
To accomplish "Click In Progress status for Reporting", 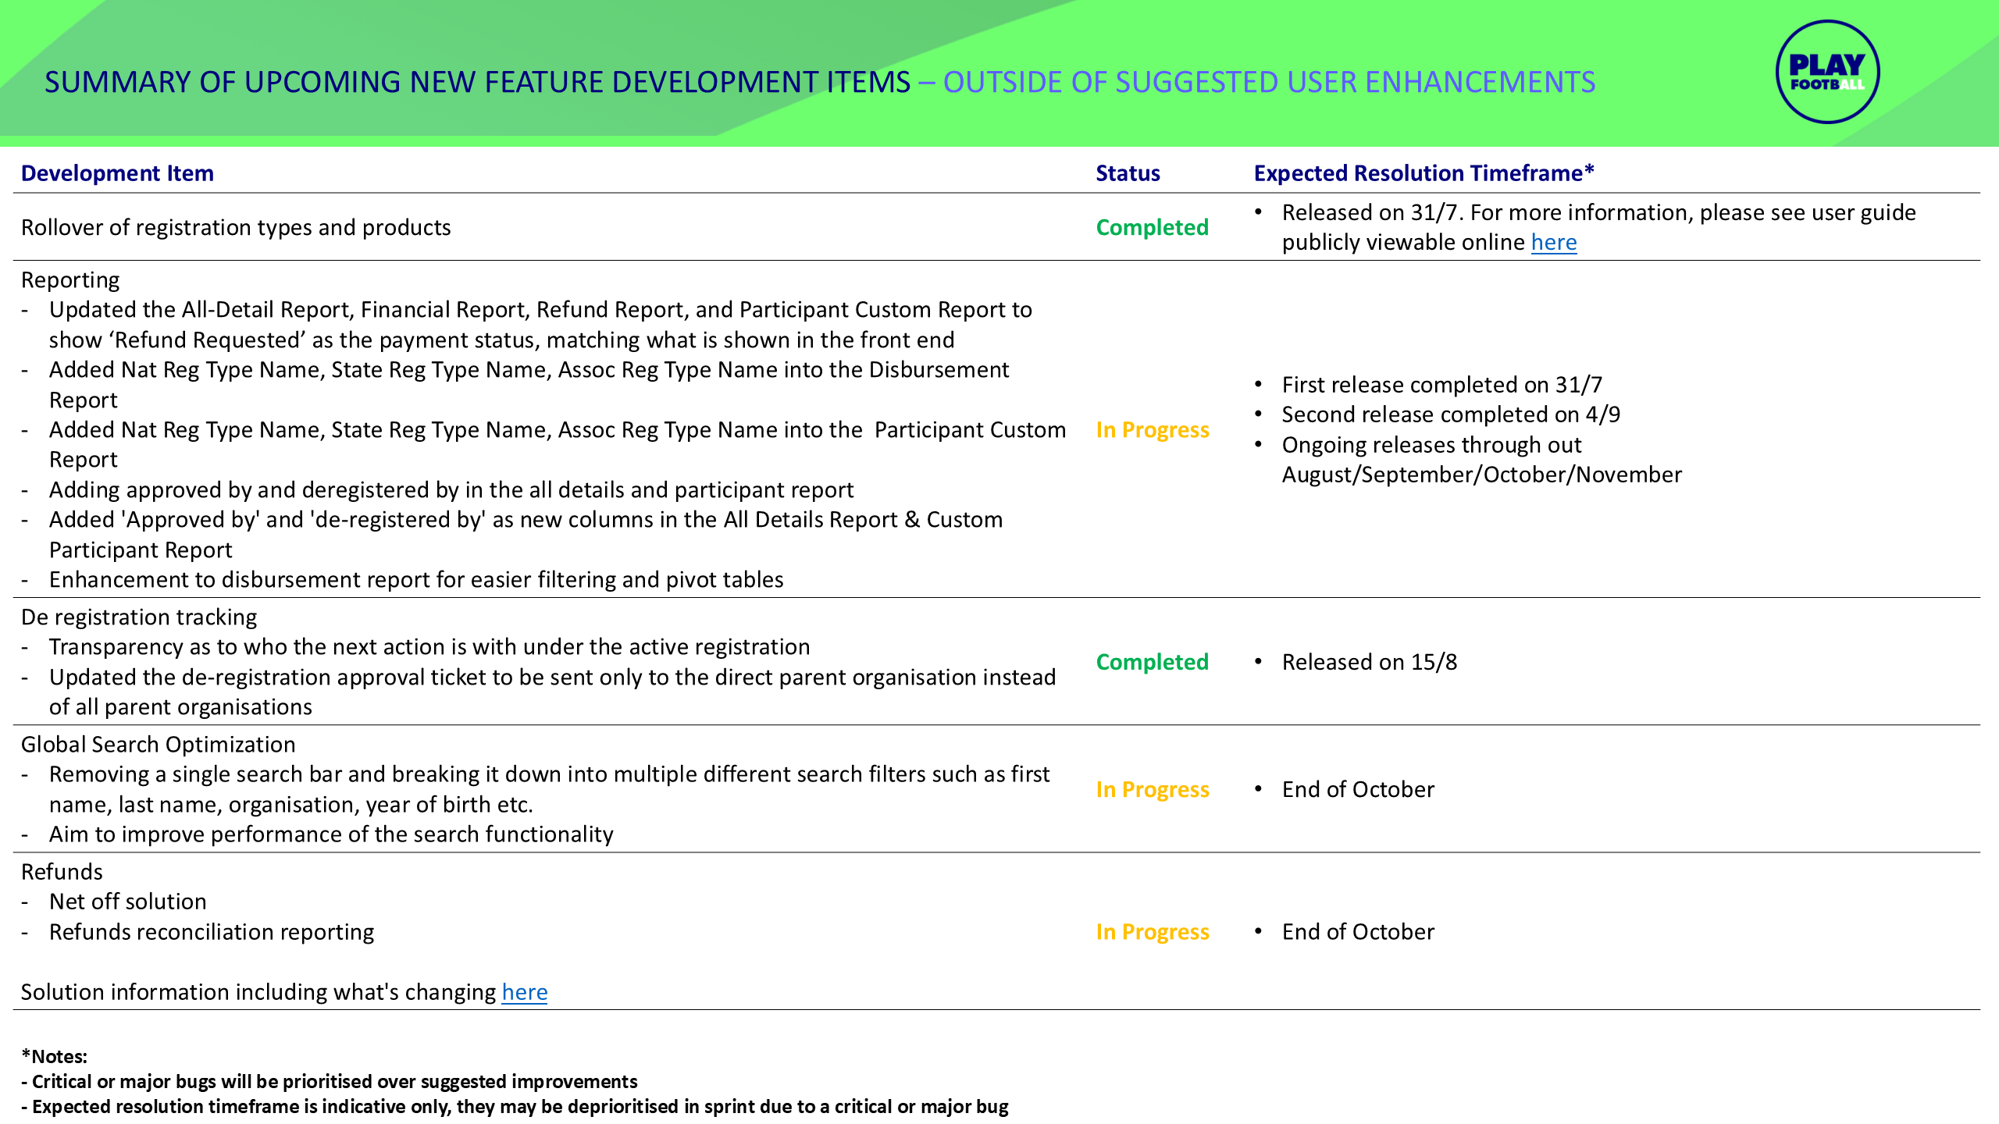I will tap(1152, 430).
